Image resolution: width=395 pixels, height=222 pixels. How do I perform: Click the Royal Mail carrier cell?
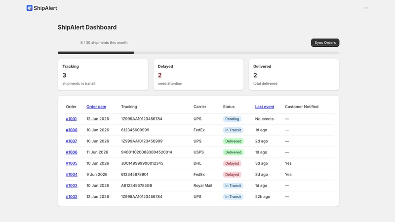coord(203,185)
